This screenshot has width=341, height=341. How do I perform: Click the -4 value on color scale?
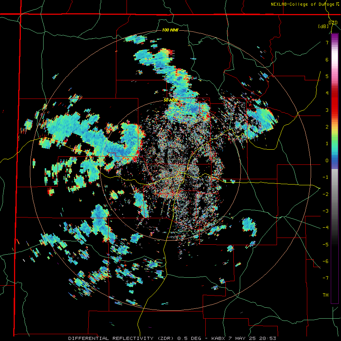(x=325, y=227)
